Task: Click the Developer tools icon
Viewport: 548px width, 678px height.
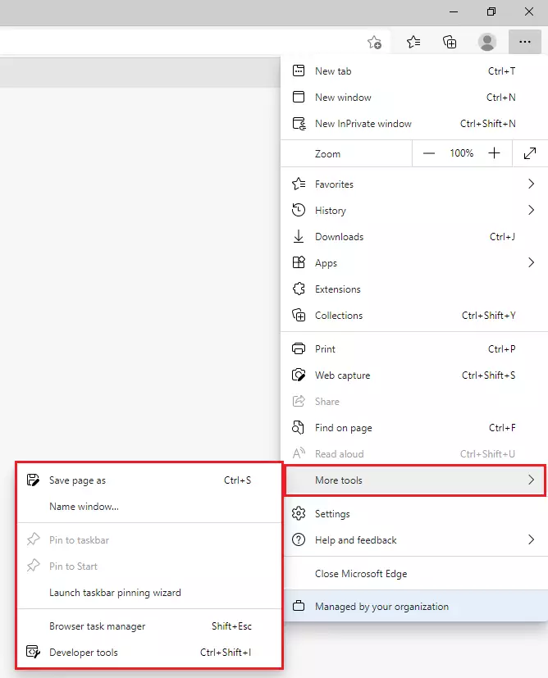Action: (33, 652)
